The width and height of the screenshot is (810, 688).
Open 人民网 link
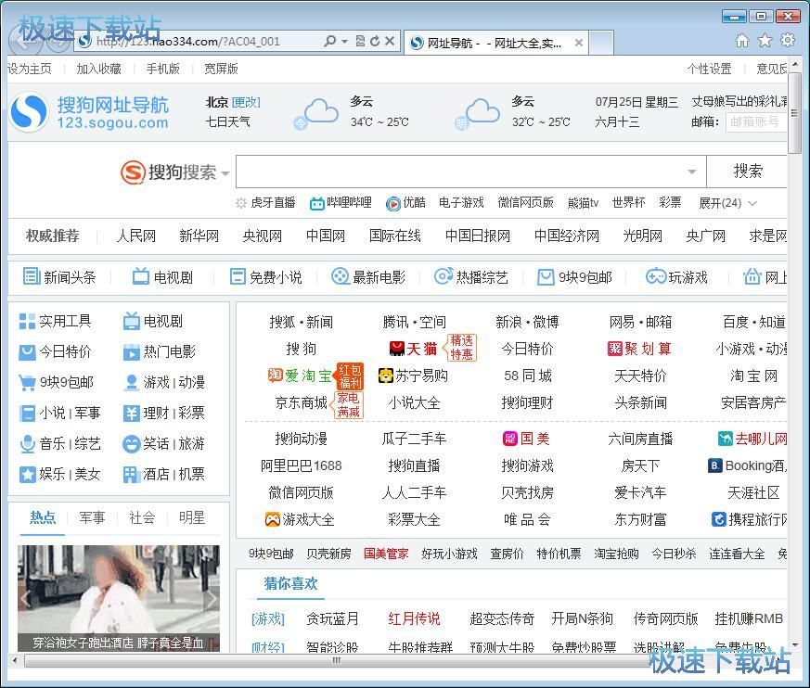tap(135, 236)
